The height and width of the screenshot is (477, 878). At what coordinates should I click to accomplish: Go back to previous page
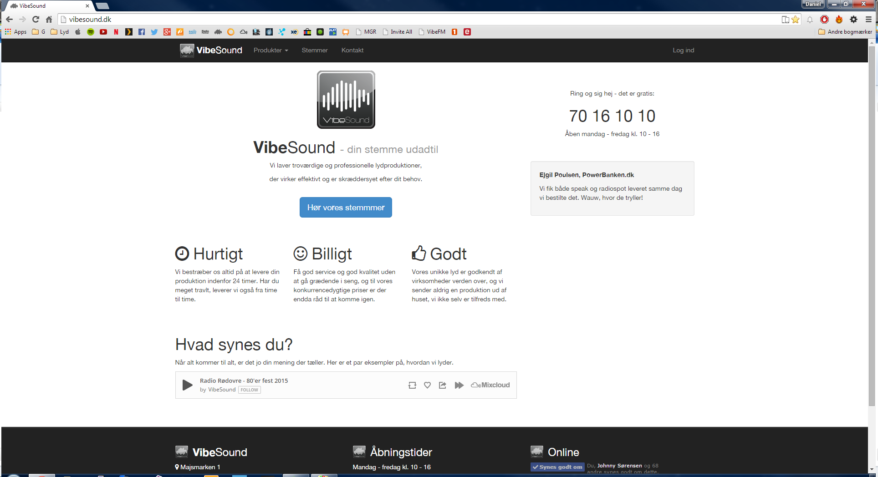click(10, 19)
